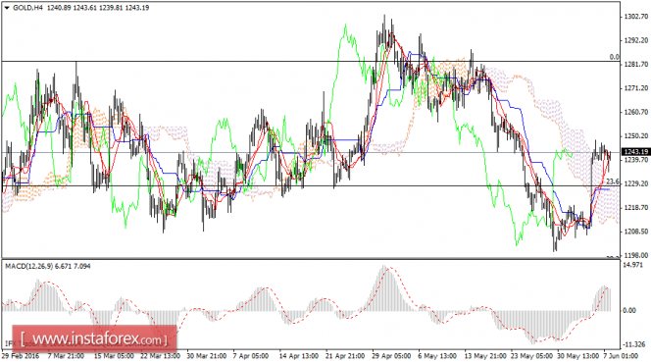Click the 7 Jun 01:00 time label
651x362 pixels.
tap(621, 356)
